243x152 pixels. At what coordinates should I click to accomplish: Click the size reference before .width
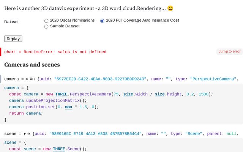pos(129,94)
